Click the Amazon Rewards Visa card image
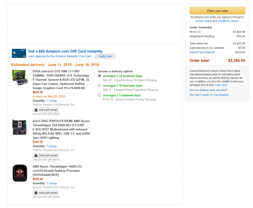 [x=19, y=53]
